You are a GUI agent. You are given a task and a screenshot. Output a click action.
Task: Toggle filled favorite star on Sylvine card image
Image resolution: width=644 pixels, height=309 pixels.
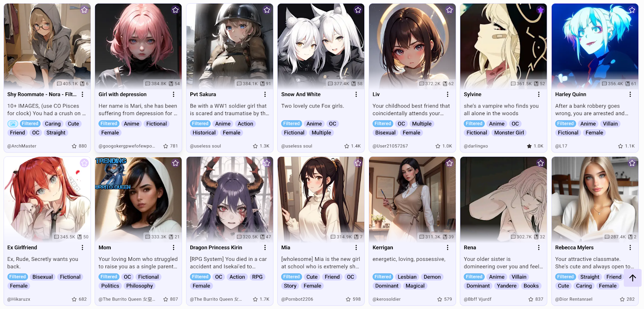(541, 10)
